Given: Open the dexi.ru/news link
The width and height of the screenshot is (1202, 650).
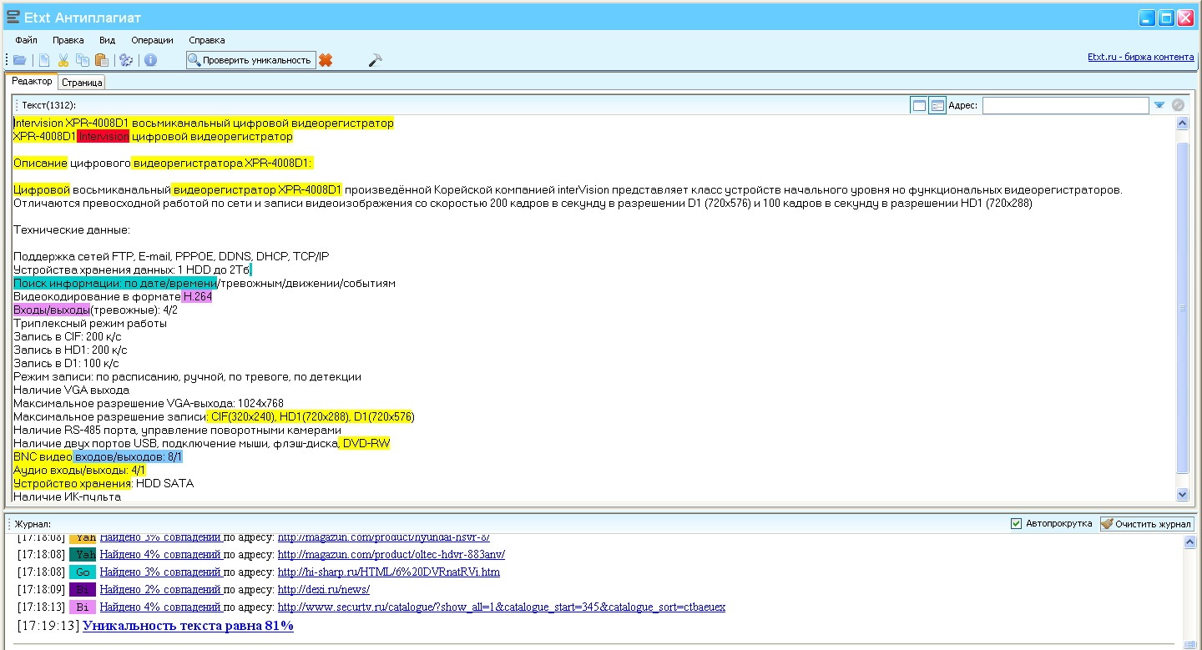Looking at the screenshot, I should click(x=323, y=589).
